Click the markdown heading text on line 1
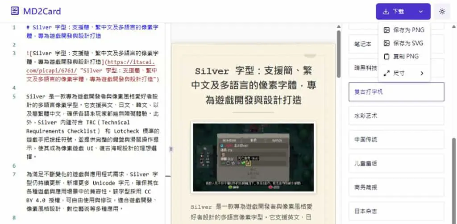Image resolution: width=457 pixels, height=224 pixels. click(92, 32)
